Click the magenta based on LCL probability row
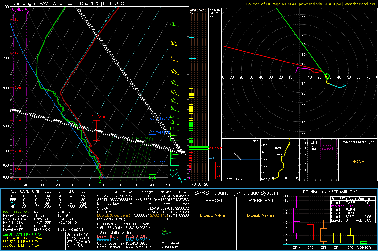The height and width of the screenshot is (251, 378). click(x=351, y=206)
